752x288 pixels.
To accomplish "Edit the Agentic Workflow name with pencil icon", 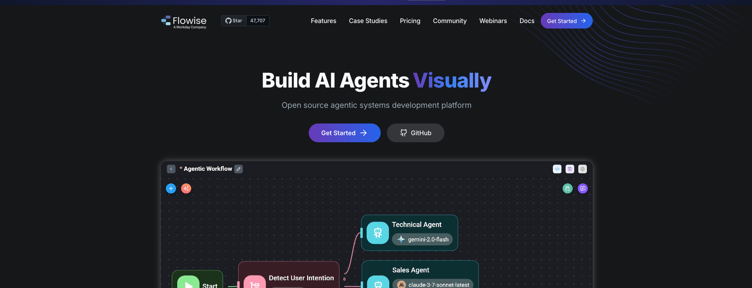I will coord(238,169).
